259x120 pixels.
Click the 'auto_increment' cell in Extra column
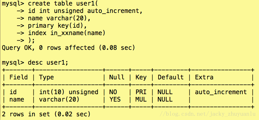(x=221, y=92)
